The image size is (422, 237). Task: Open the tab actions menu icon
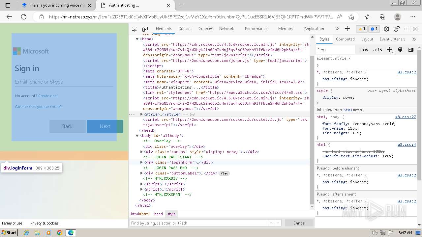coord(8,5)
